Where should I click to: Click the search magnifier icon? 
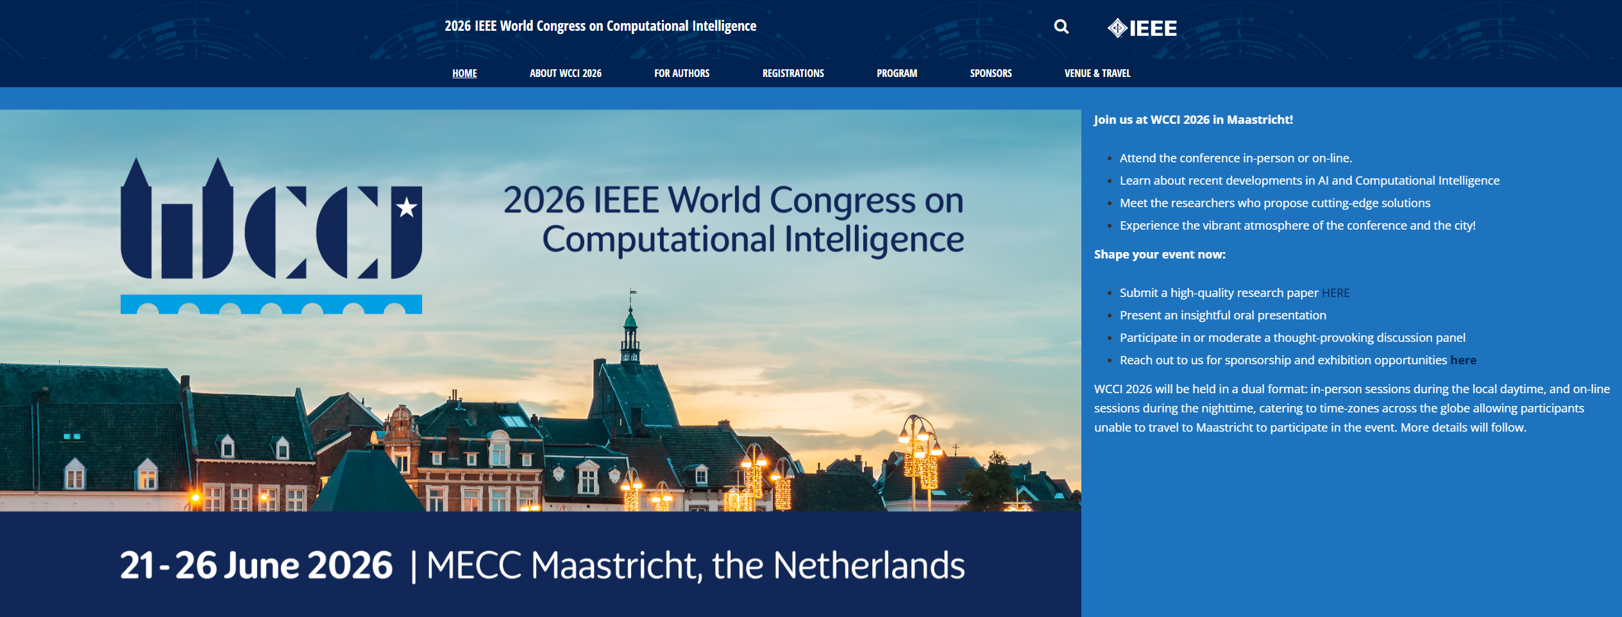pos(1061,27)
